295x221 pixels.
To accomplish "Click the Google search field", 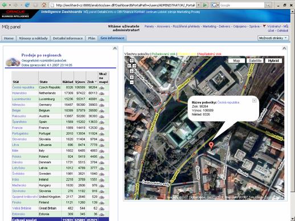I will point(242,5).
